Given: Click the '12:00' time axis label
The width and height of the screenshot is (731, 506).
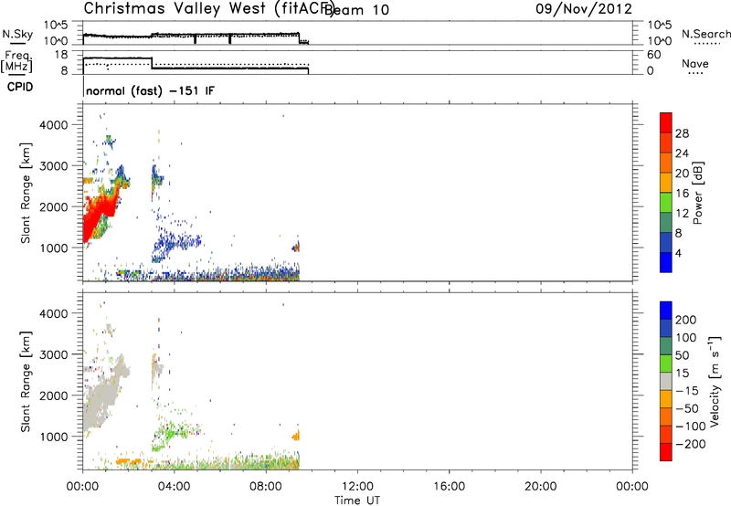Looking at the screenshot, I should 357,487.
